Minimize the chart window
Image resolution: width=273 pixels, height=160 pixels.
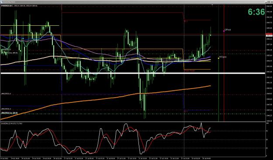click(x=266, y=2)
